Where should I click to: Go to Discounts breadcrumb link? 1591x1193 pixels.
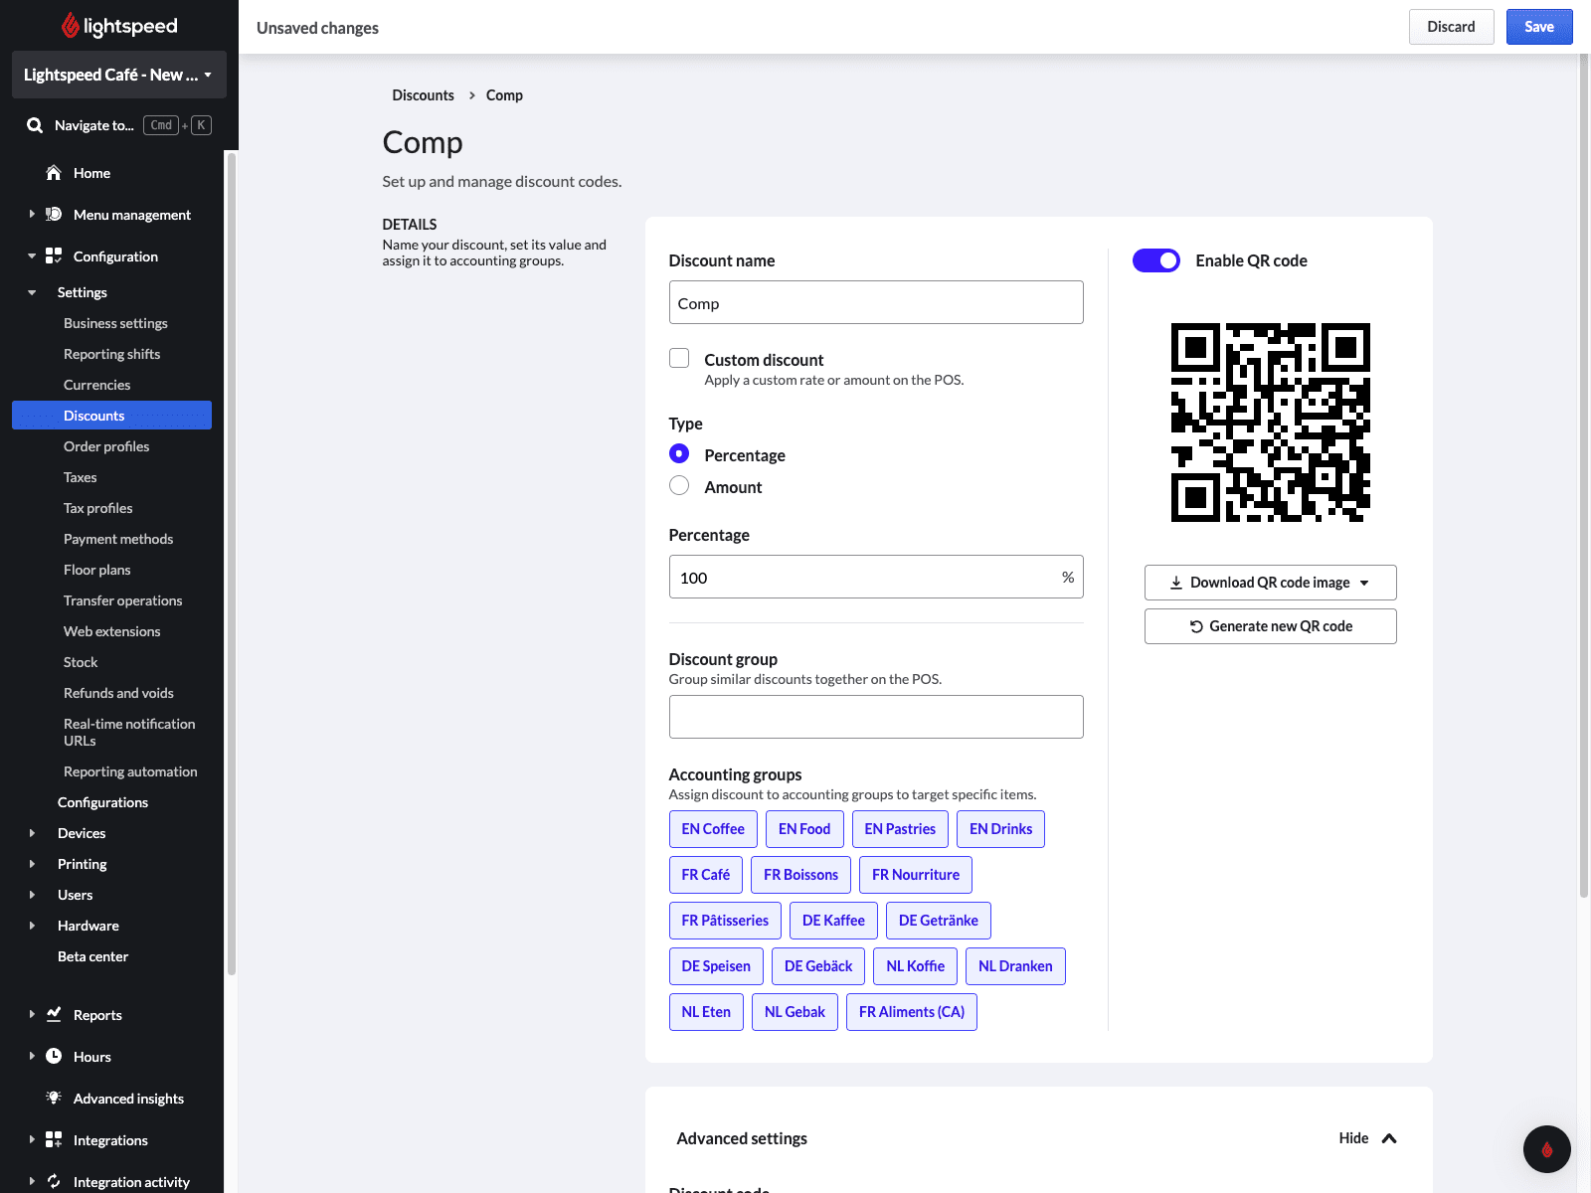[x=423, y=95]
